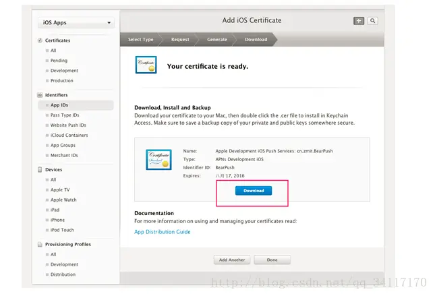Open Merchant IDs
Image resolution: width=435 pixels, height=296 pixels.
tap(64, 155)
